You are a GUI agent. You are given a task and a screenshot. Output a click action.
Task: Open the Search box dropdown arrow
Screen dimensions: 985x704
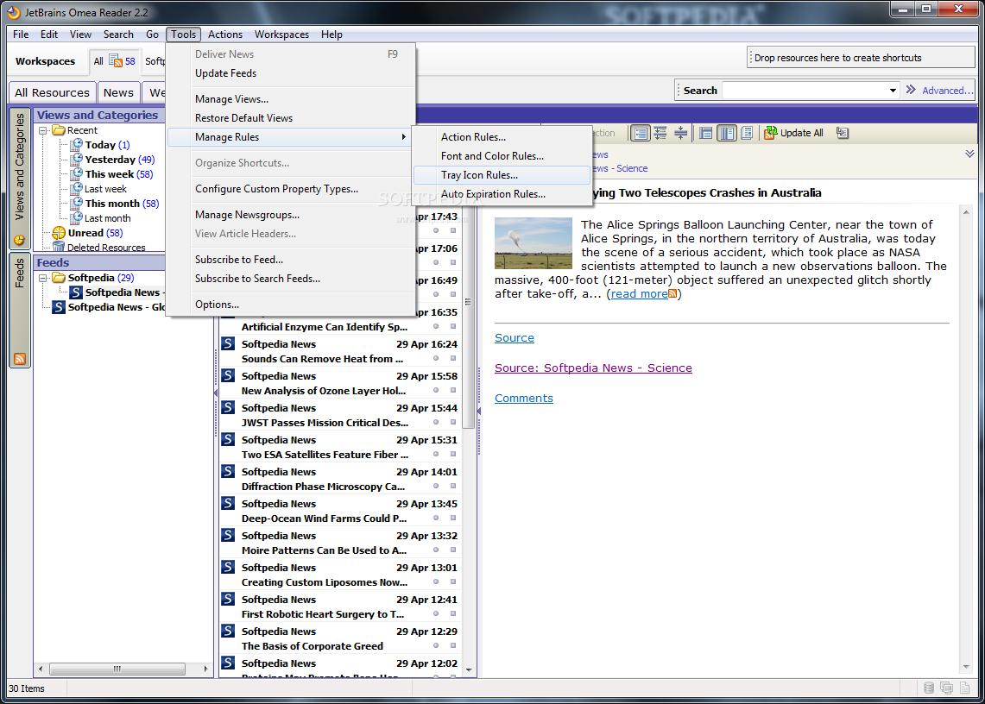893,91
